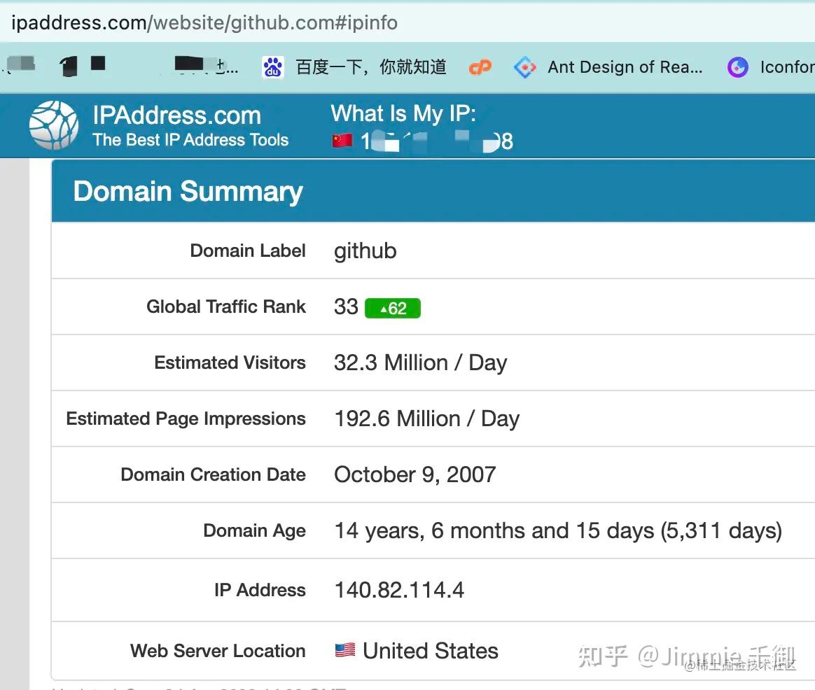
Task: Open the 百度一下，你就知道 bookmark
Action: pos(371,67)
